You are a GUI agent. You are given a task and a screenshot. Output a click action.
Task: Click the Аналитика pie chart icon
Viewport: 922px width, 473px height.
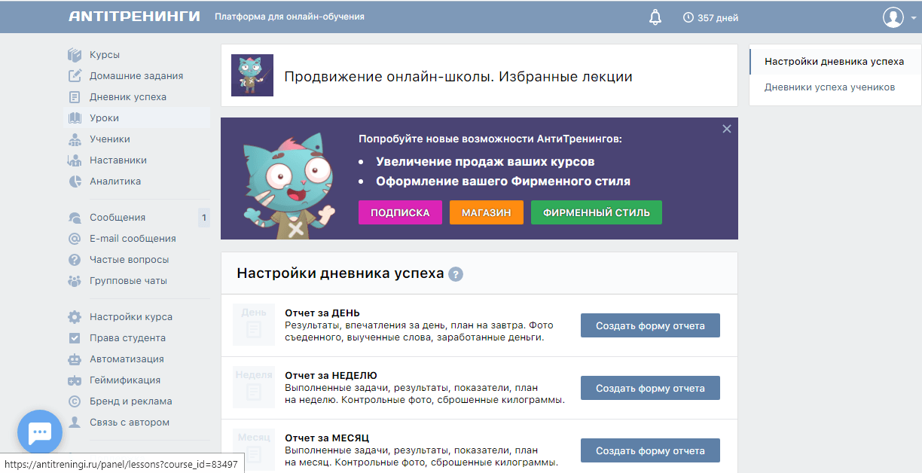click(75, 182)
